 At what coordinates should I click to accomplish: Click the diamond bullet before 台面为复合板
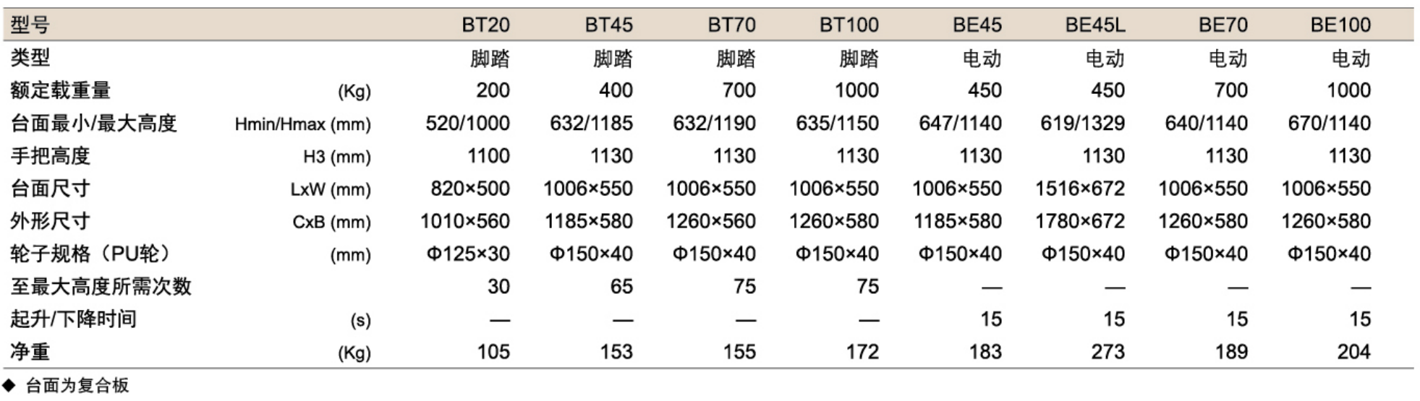9,385
